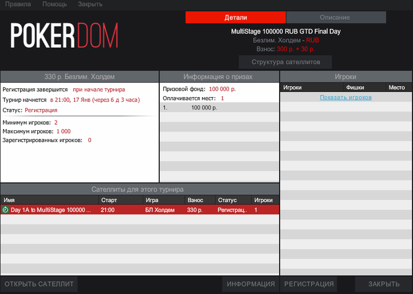Click the title MultiStage 100000 RUB GTD Final Day

(286, 32)
